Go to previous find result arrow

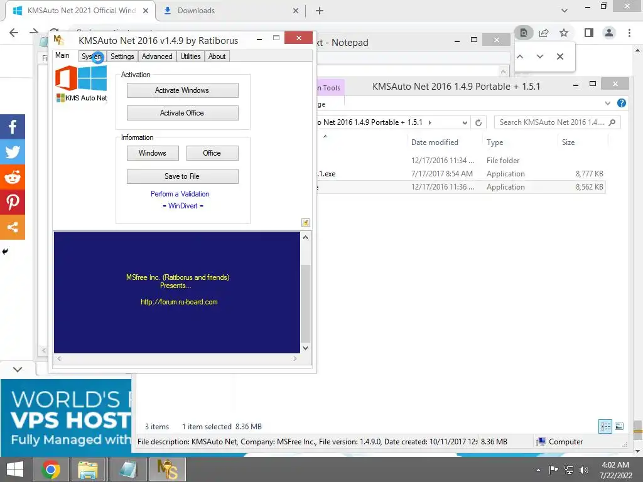(520, 56)
